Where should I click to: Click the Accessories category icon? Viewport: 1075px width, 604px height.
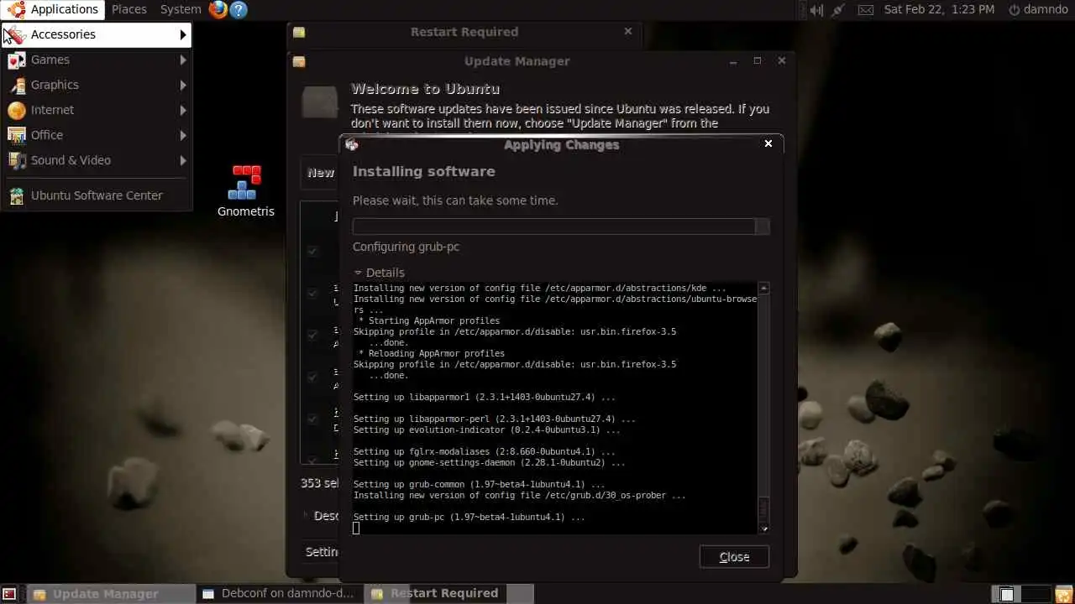(x=17, y=34)
